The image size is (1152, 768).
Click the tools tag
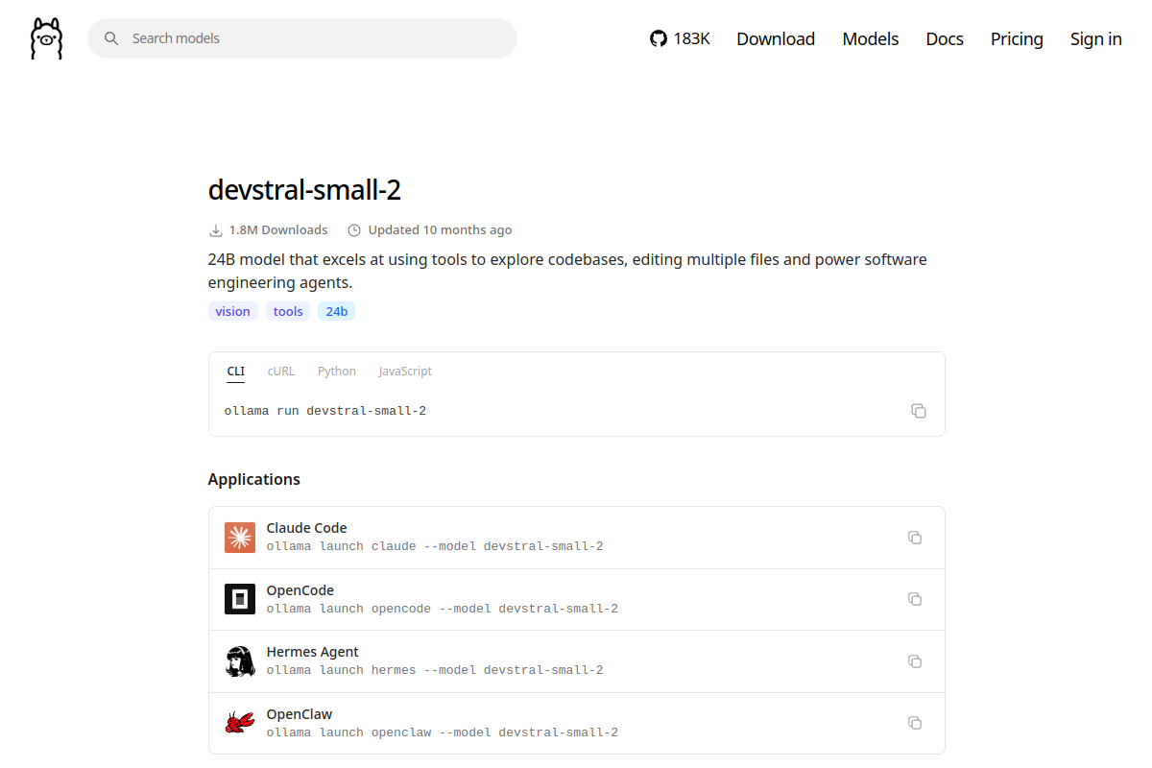[x=288, y=311]
